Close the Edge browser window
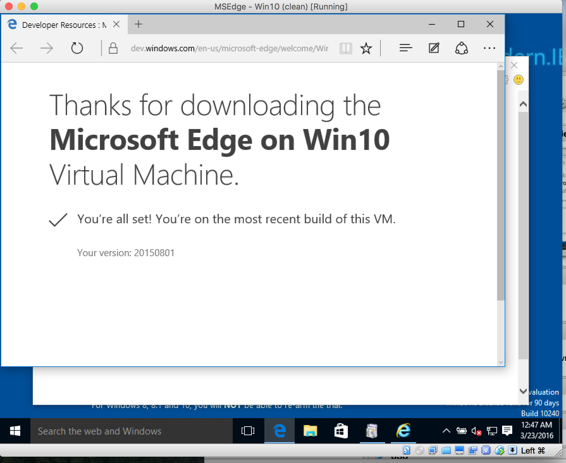Image resolution: width=566 pixels, height=463 pixels. (x=490, y=24)
